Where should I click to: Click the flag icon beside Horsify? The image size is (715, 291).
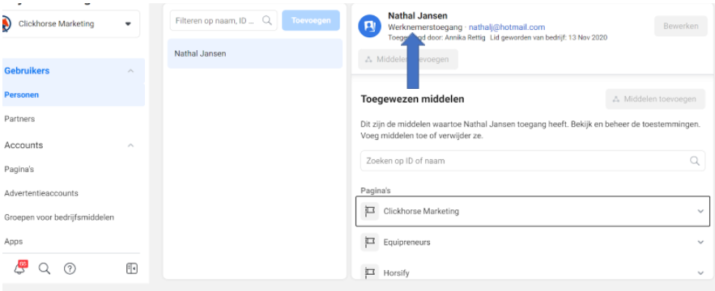370,272
